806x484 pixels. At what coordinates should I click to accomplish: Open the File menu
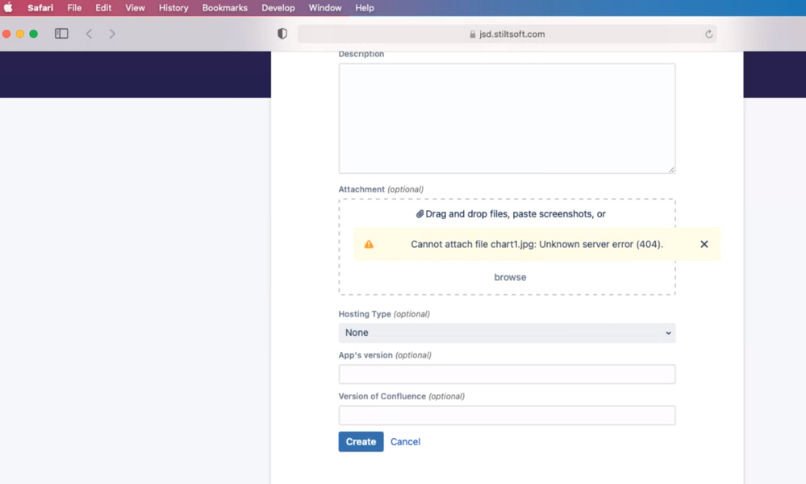74,8
